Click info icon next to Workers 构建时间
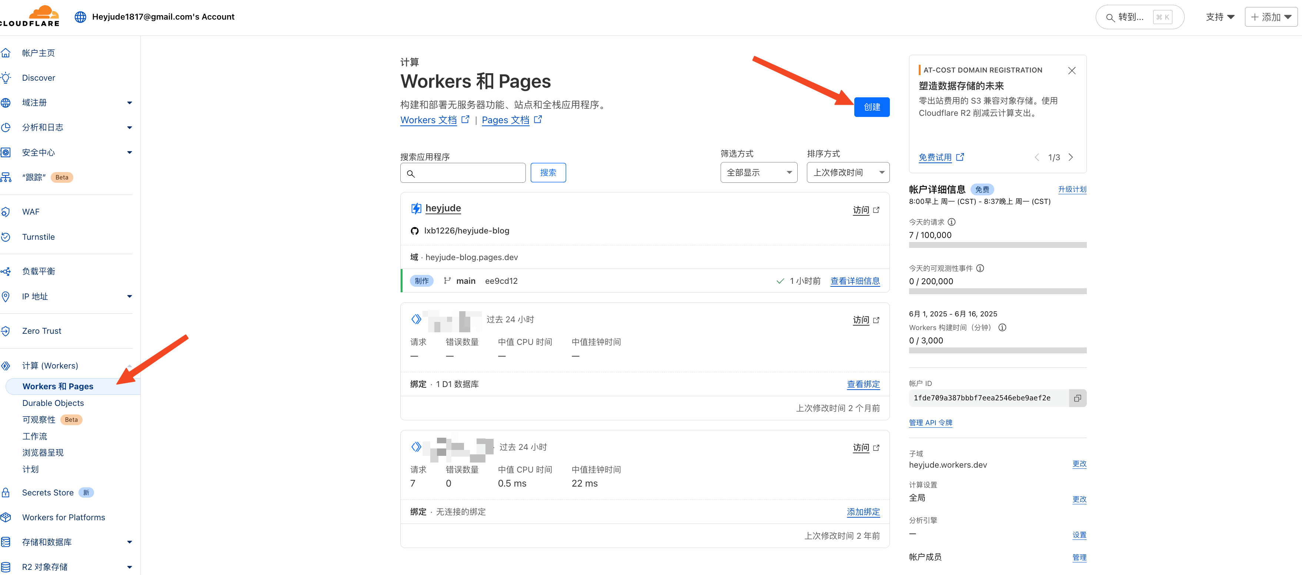The width and height of the screenshot is (1302, 575). point(1002,327)
